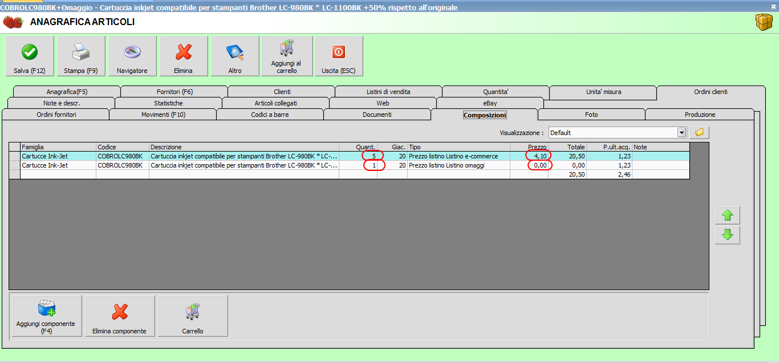Select the Clienti tab
This screenshot has width=779, height=363.
(282, 92)
